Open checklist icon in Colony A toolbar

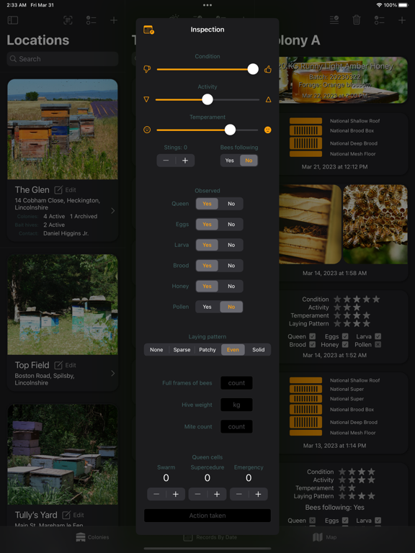click(380, 20)
